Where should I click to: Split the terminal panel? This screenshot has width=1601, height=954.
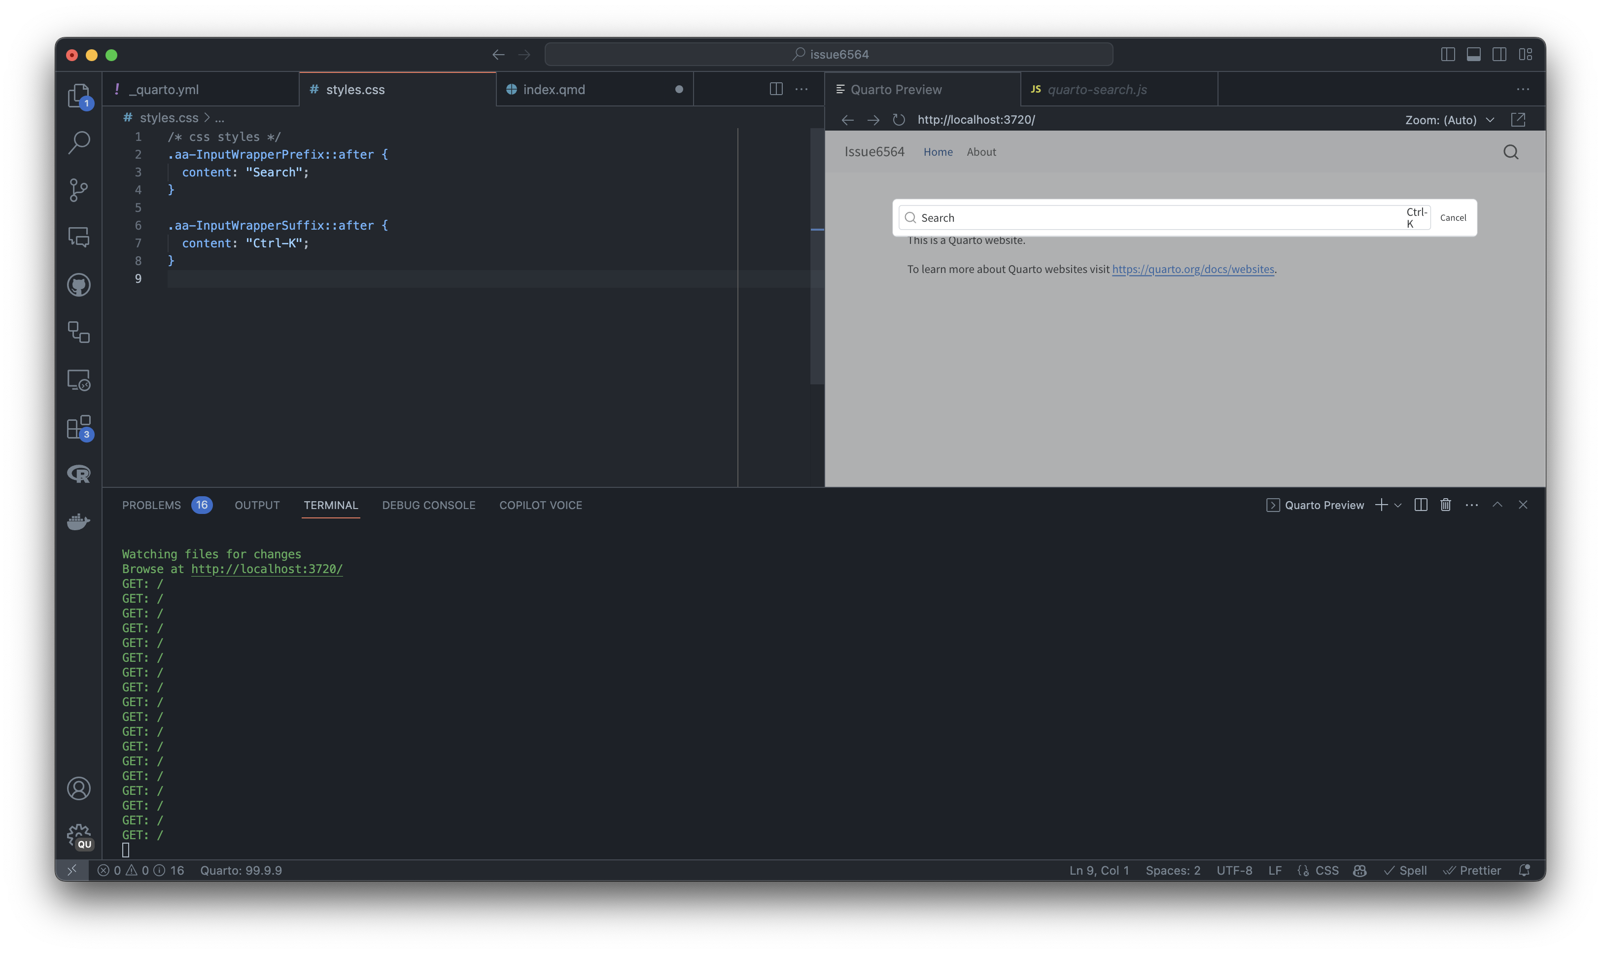pyautogui.click(x=1421, y=505)
